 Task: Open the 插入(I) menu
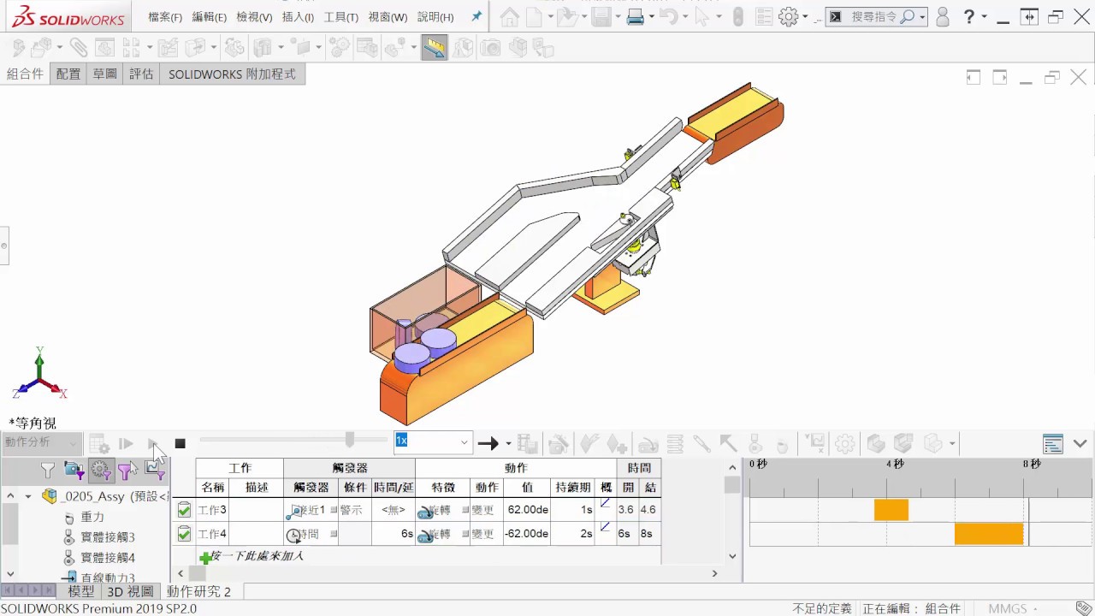[x=298, y=17]
